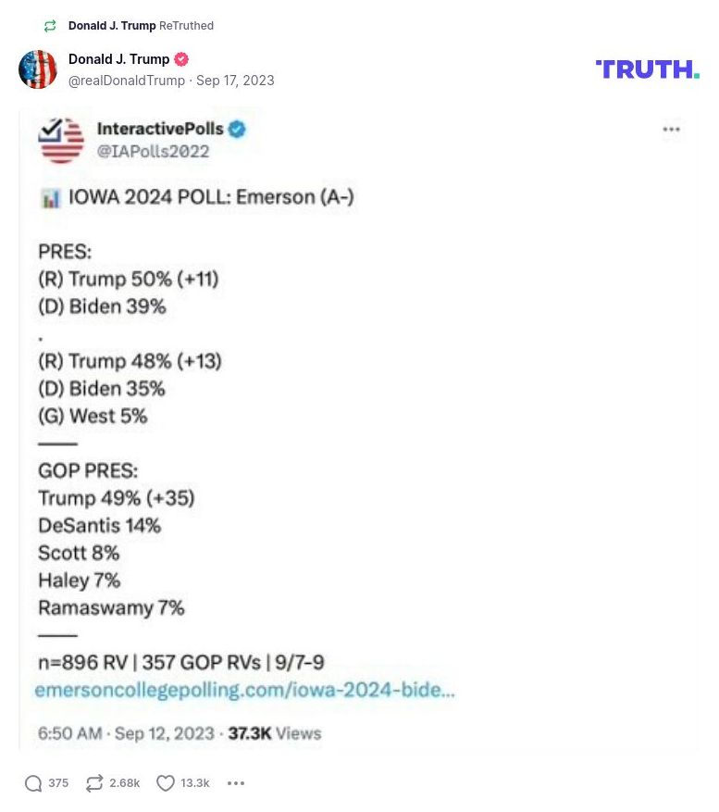The height and width of the screenshot is (812, 719).
Task: Click the Sep 17, 2023 timestamp
Action: 234,81
